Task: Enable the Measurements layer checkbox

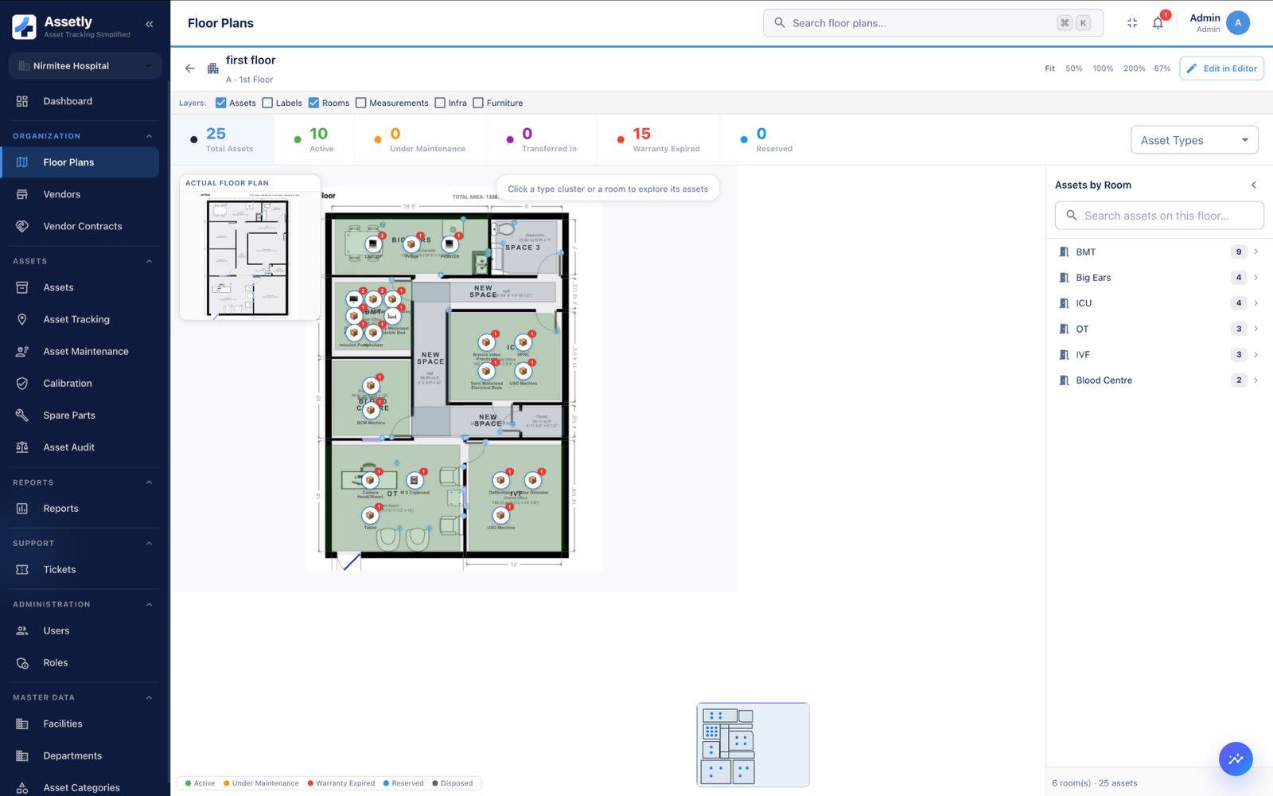Action: coord(360,103)
